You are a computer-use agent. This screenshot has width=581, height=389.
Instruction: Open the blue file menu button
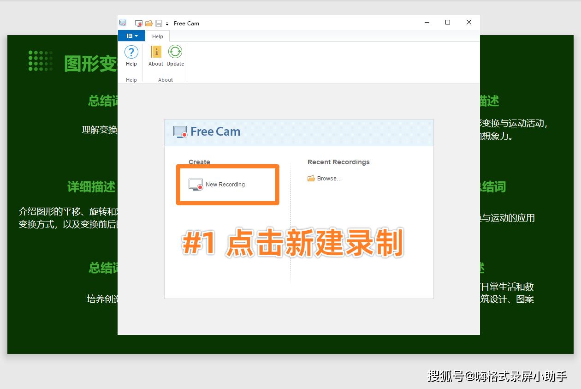tap(131, 36)
